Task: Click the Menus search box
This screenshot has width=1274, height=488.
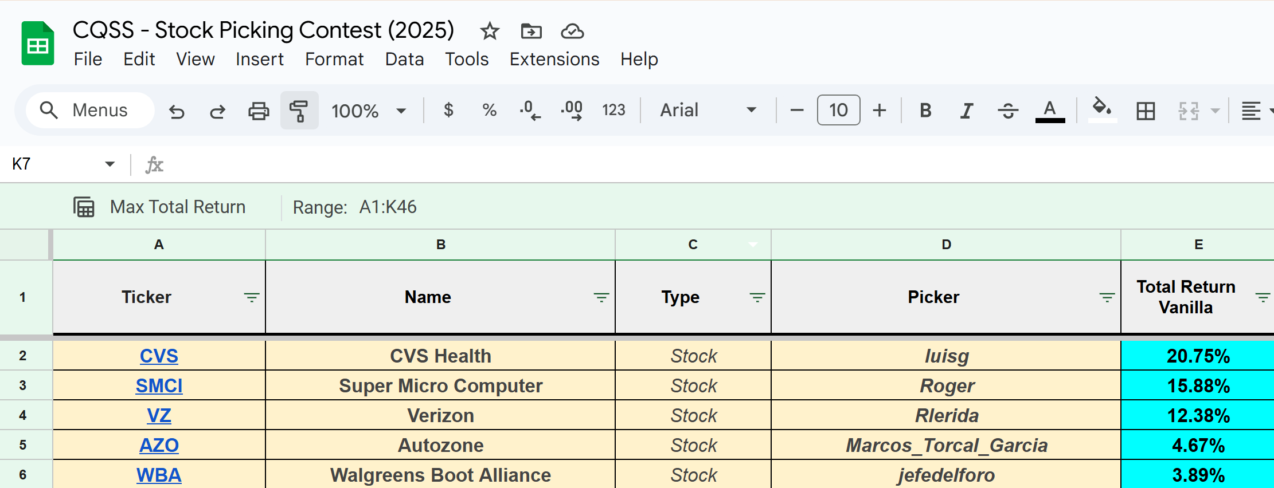Action: 90,110
